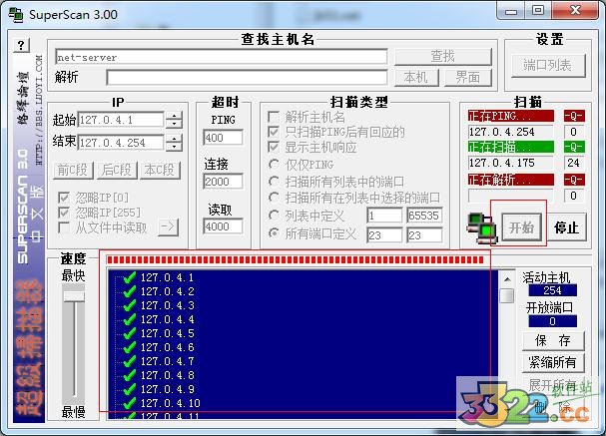606x436 pixels.
Task: Enable the 从文件中读取 checkbox
Action: pyautogui.click(x=64, y=227)
